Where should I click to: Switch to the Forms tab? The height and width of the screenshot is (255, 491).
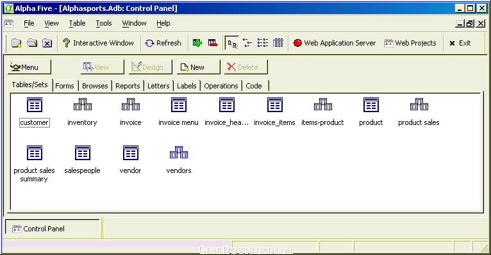[x=65, y=86]
